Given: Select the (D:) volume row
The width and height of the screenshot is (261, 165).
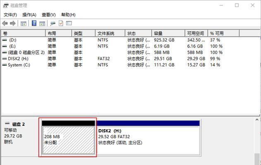Looking at the screenshot, I should point(120,40).
